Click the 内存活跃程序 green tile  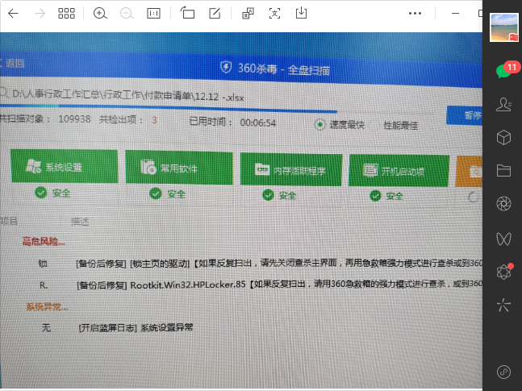click(291, 169)
